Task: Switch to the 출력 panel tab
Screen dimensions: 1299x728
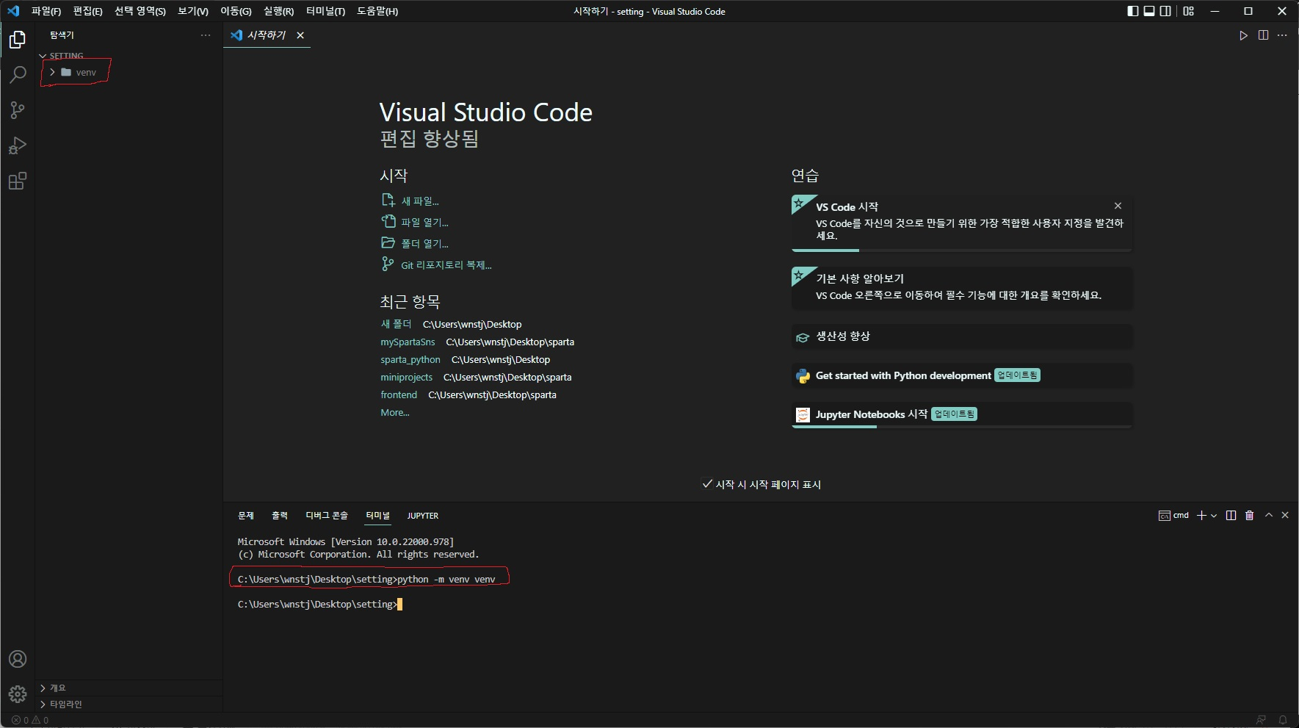Action: click(280, 516)
